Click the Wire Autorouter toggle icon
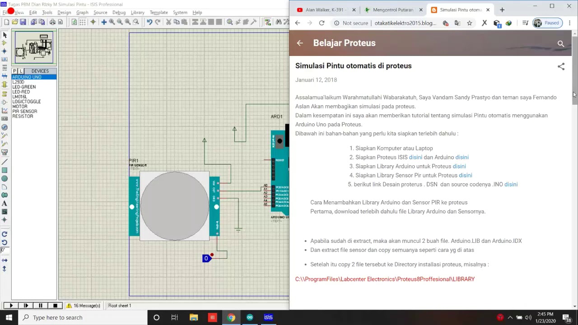Screen dimensions: 578x325 tap(268, 22)
